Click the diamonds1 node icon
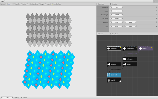The height and width of the screenshot is (99, 158). point(125,49)
